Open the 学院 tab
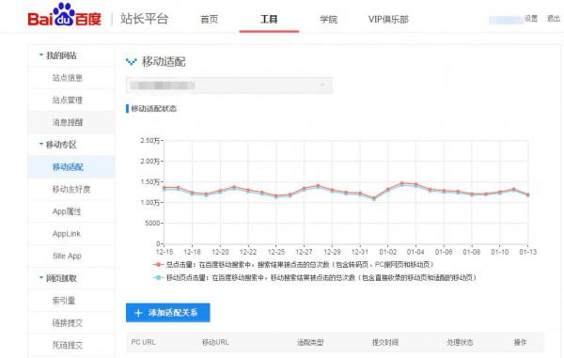This screenshot has height=358, width=564. pyautogui.click(x=329, y=19)
